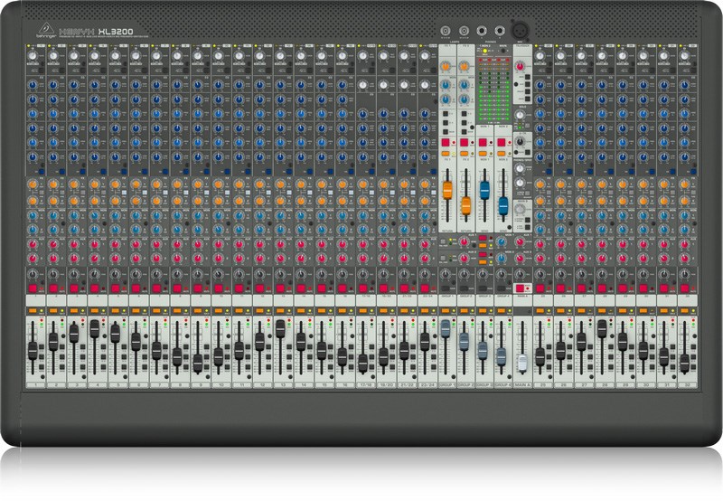Click the 'GROUP 2' strip label
This screenshot has height=501, width=723.
coord(466,384)
